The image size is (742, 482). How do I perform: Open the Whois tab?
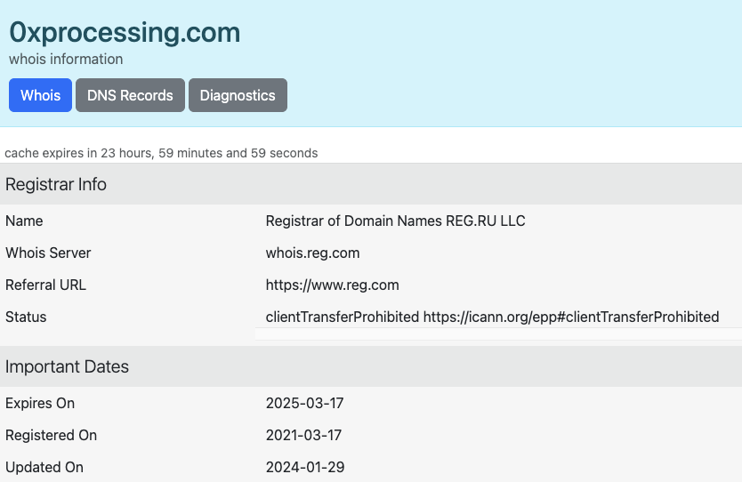(40, 95)
